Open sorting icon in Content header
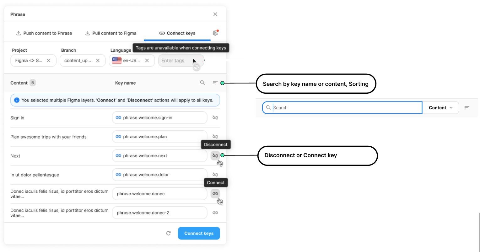The image size is (480, 252). point(215,83)
